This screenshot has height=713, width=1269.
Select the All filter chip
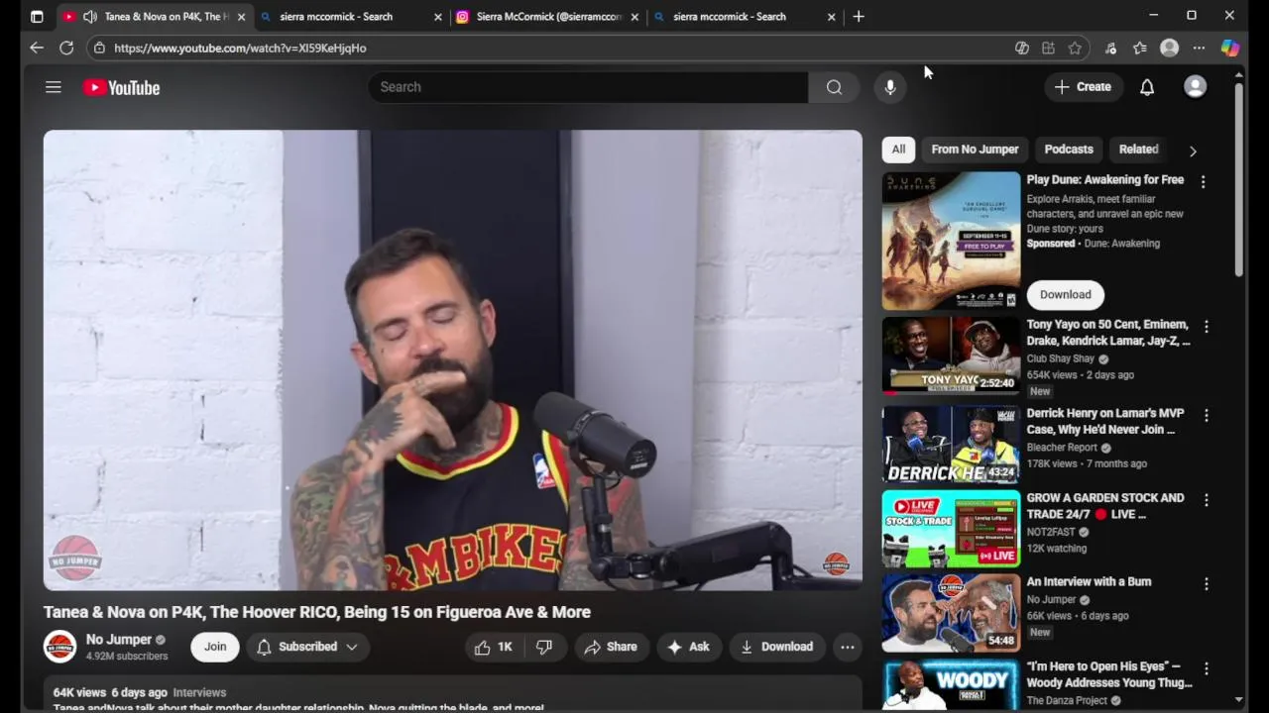[x=898, y=150]
